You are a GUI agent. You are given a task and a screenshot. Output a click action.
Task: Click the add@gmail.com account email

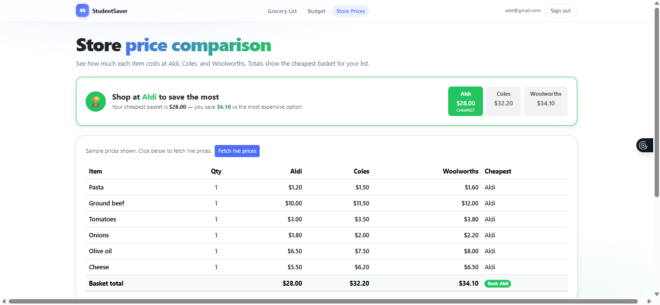[x=523, y=11]
